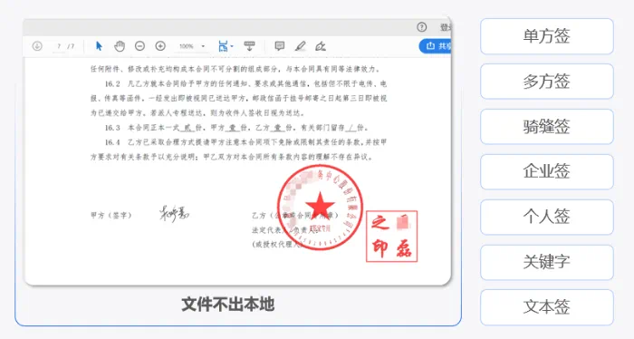Activate the hand pan tool
634x339 pixels.
[120, 46]
